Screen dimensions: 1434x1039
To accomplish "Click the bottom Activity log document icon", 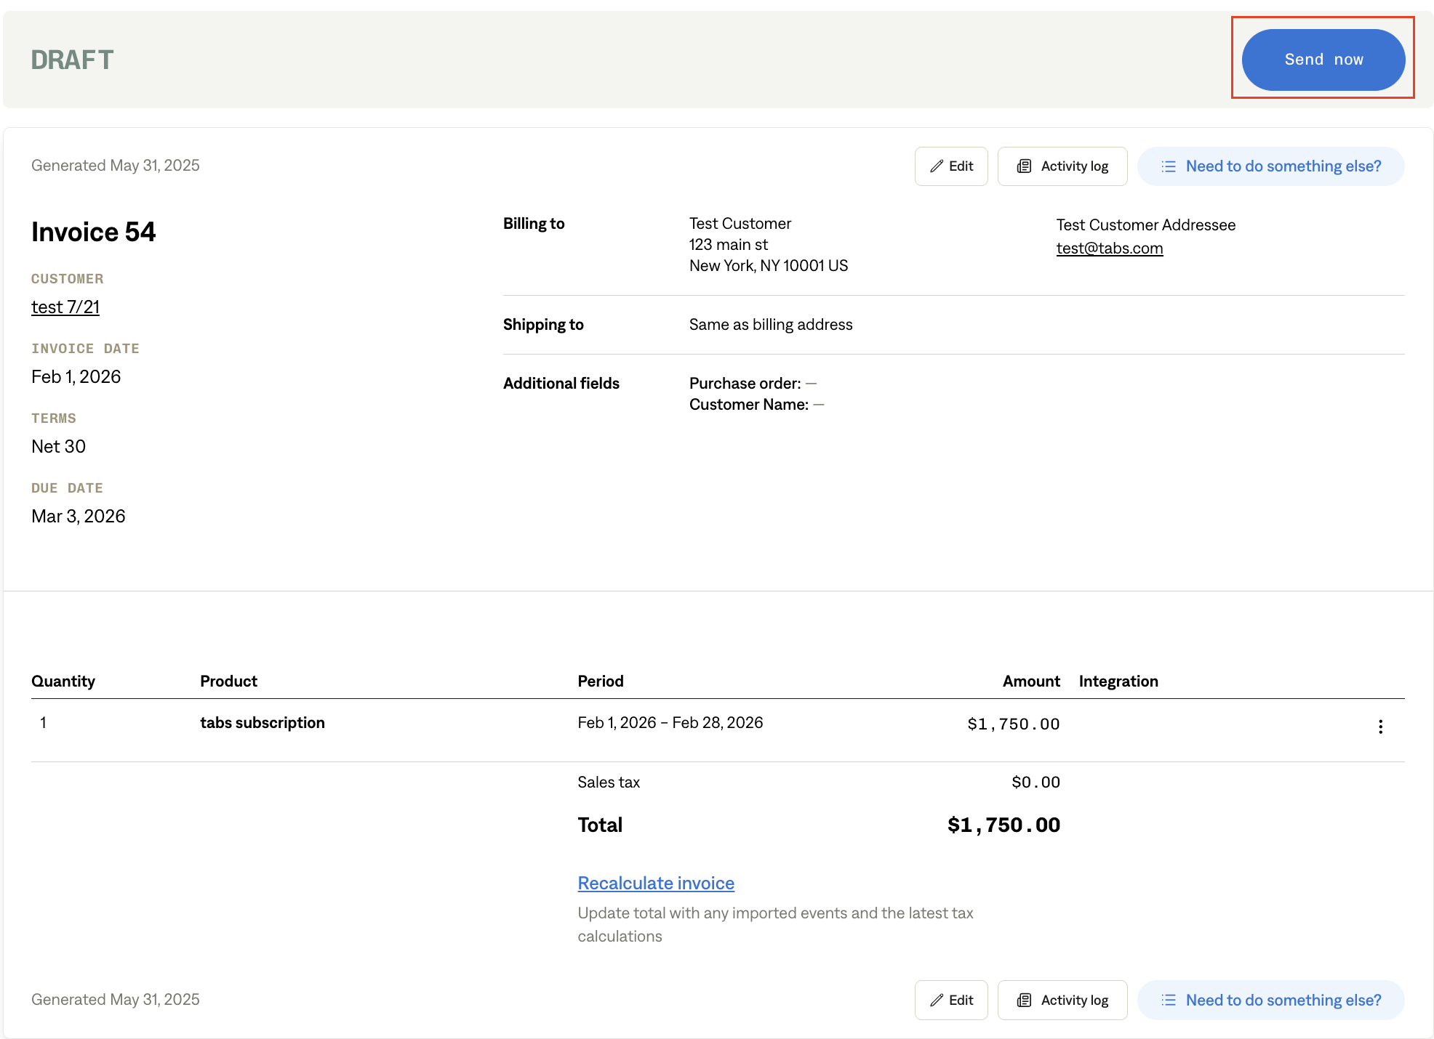I will click(x=1024, y=1000).
